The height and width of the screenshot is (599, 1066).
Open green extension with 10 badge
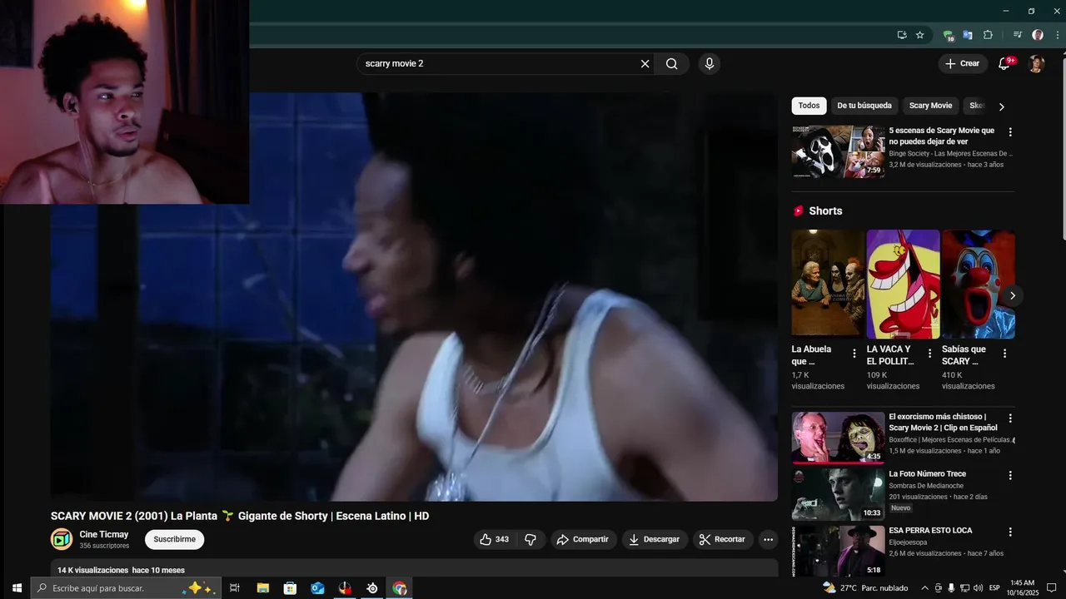(x=948, y=35)
